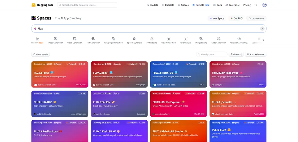298x142 pixels.
Task: Pick the Object Detection category icon
Action: point(168,38)
